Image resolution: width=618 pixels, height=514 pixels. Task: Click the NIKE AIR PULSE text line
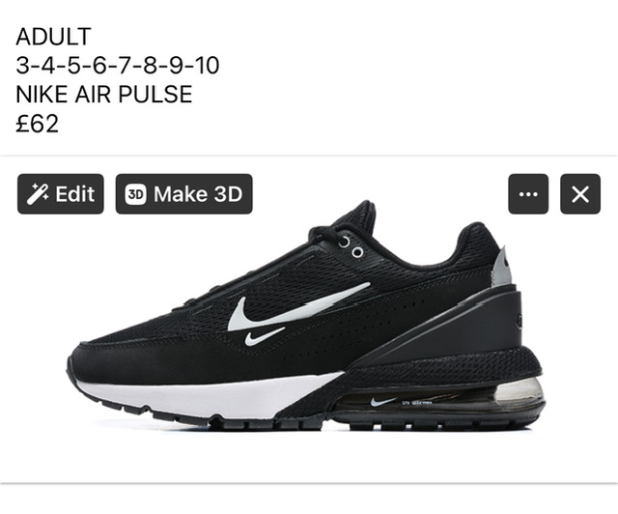click(104, 94)
